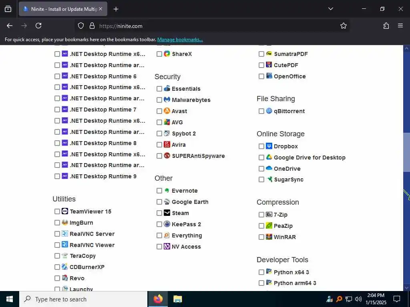The width and height of the screenshot is (410, 307).
Task: Click the Dropbox icon
Action: tap(269, 146)
